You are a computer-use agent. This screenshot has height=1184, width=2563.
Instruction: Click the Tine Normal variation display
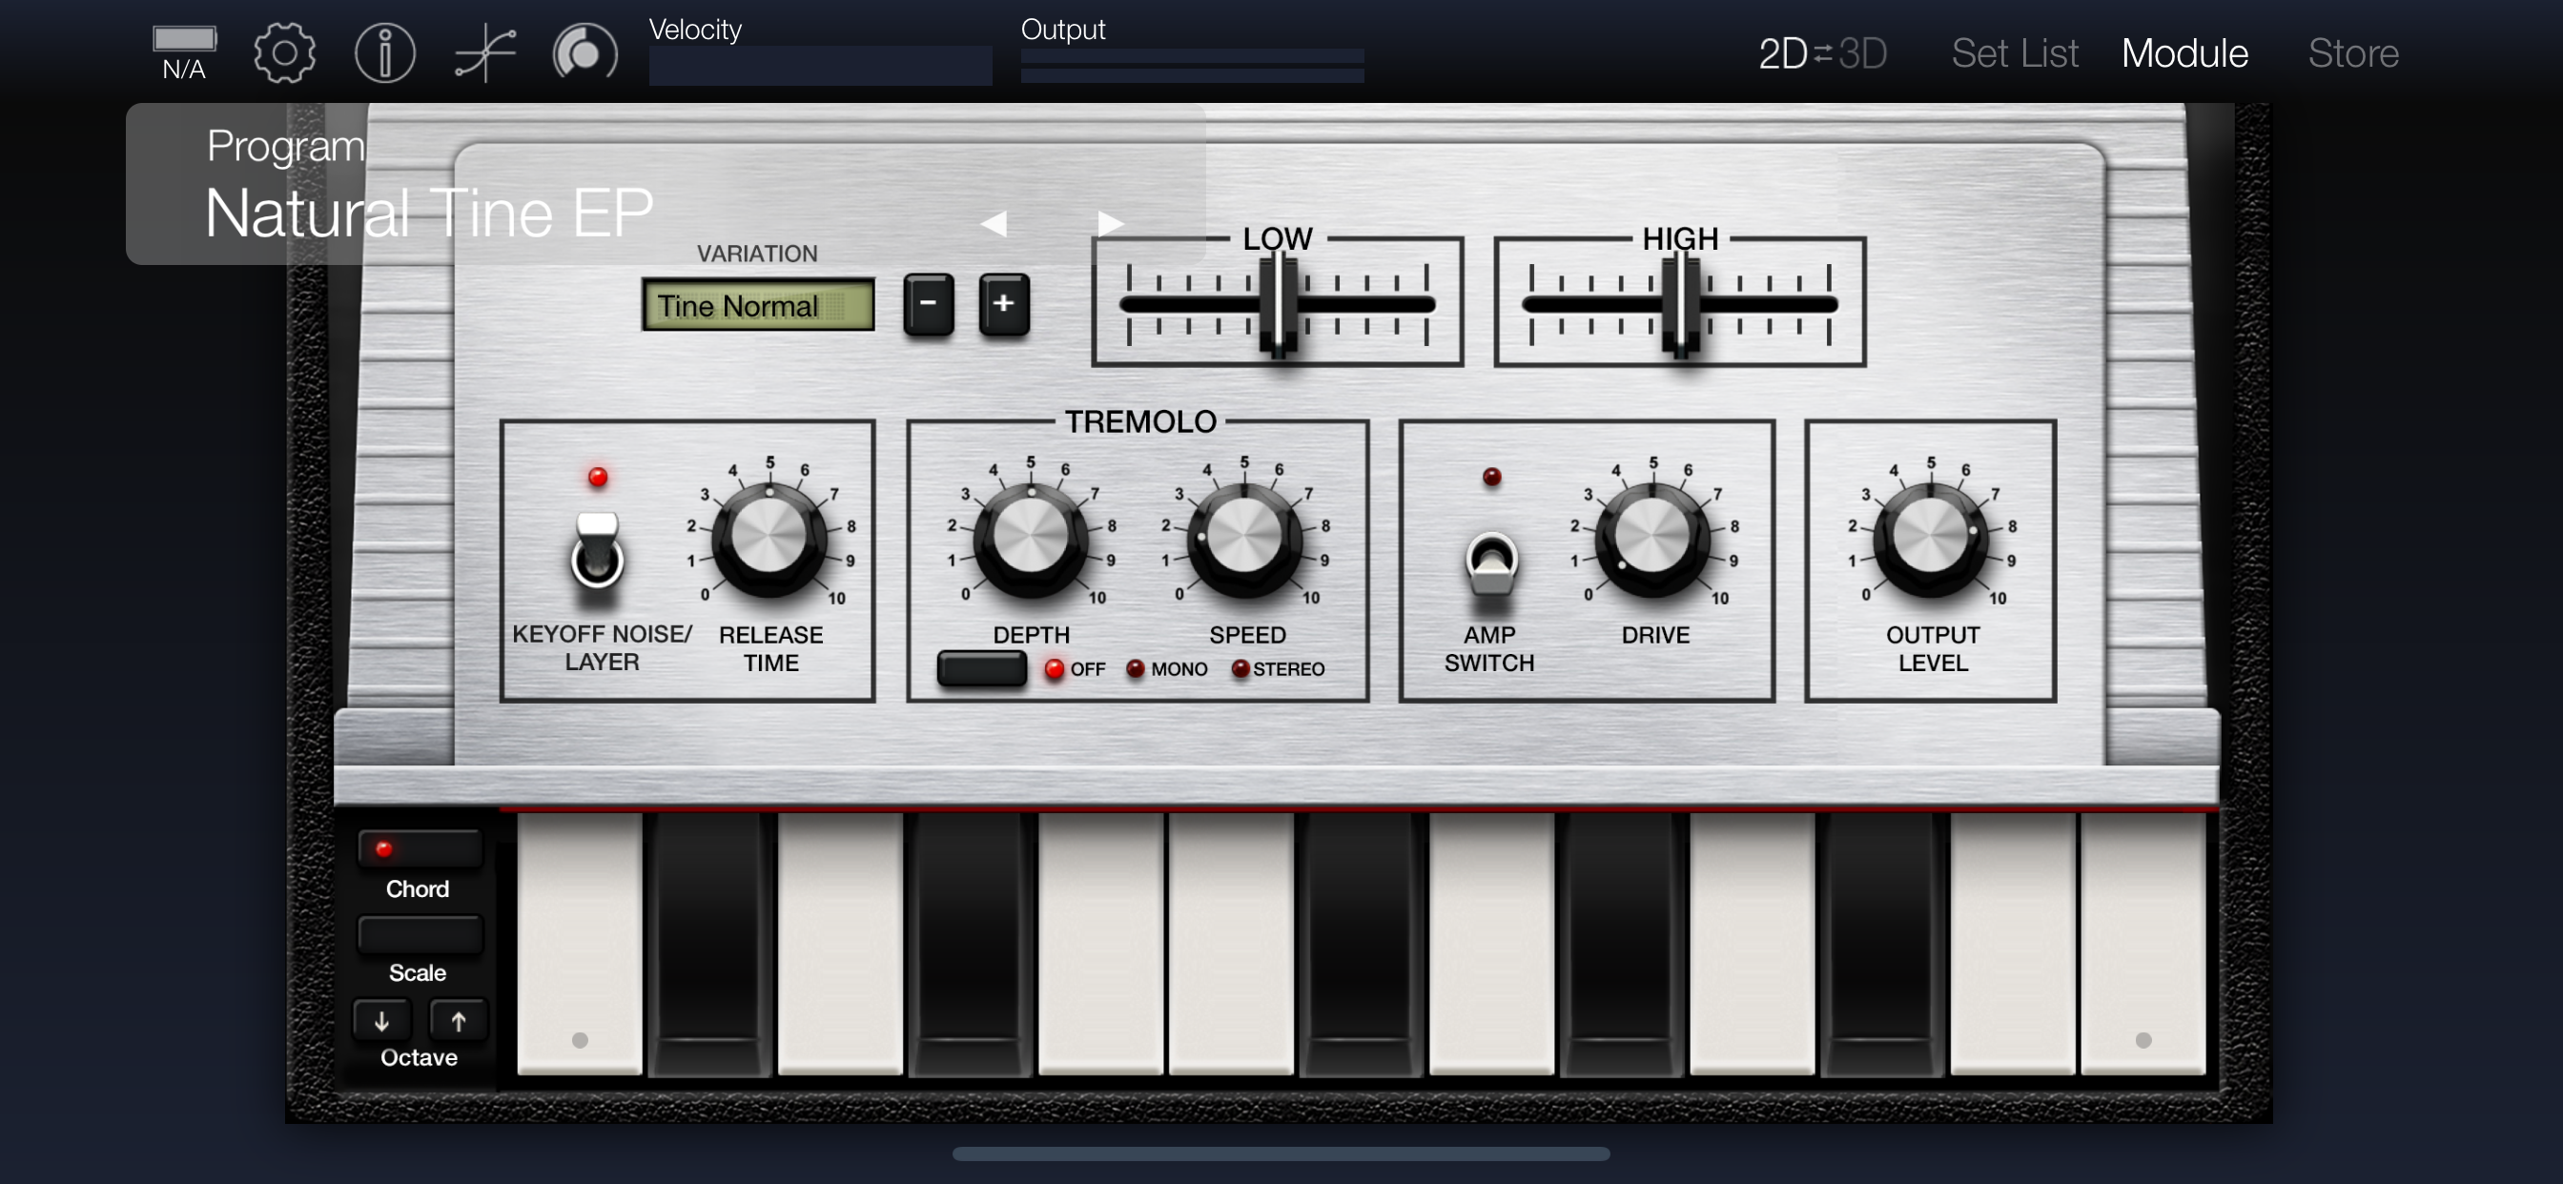pos(758,304)
